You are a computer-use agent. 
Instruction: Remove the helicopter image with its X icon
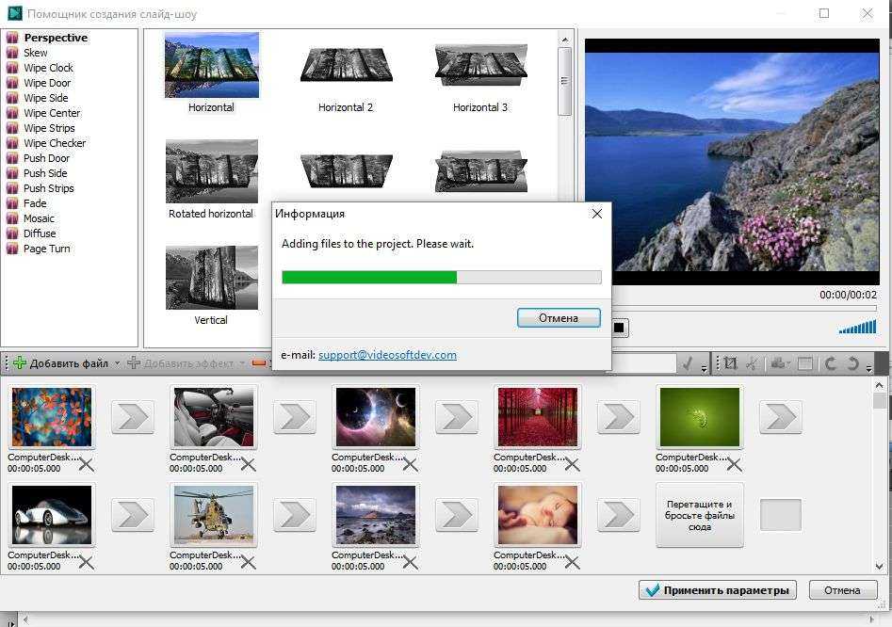click(x=248, y=562)
